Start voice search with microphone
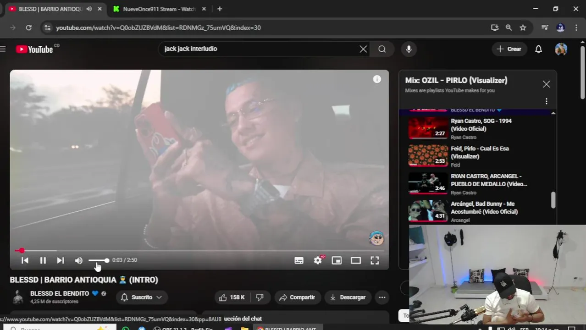The image size is (586, 330). tap(409, 49)
